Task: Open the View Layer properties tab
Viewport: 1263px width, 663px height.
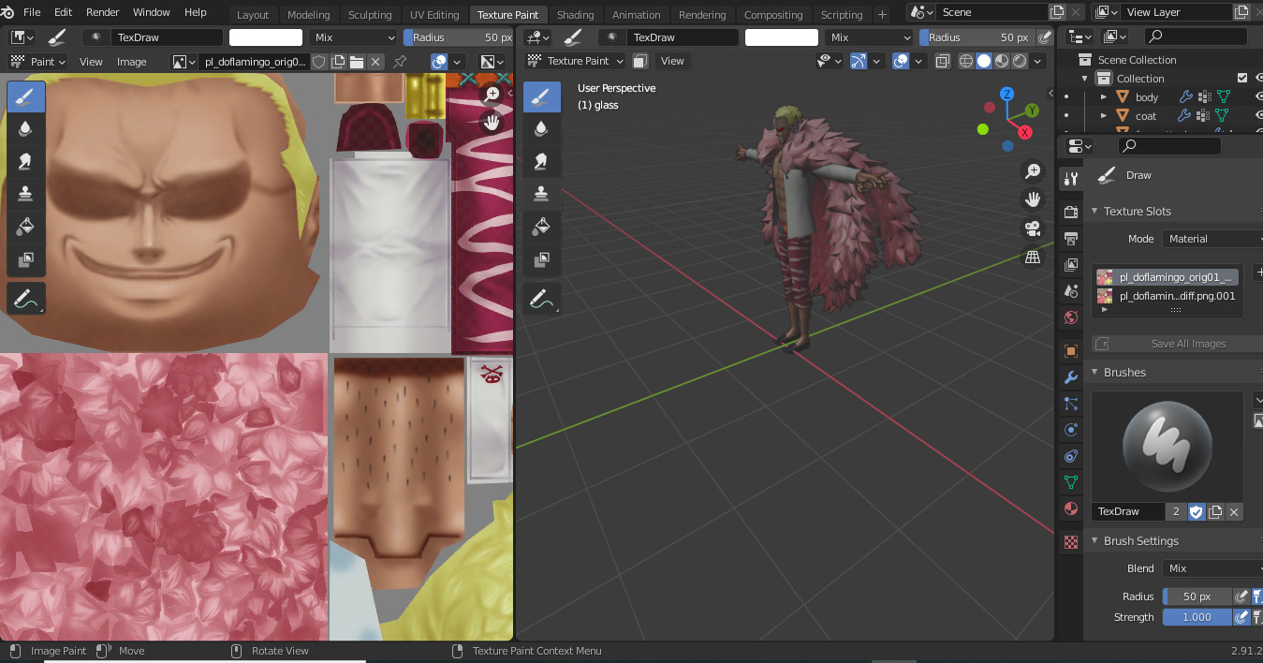Action: click(1071, 265)
